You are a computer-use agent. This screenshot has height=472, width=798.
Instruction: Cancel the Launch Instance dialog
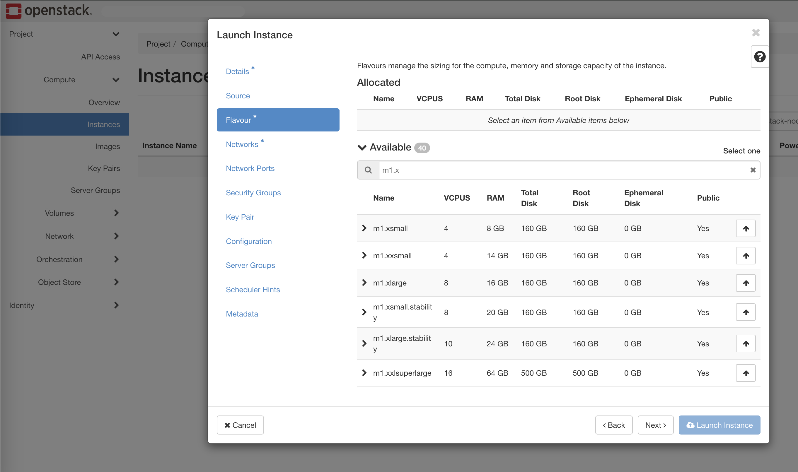240,425
